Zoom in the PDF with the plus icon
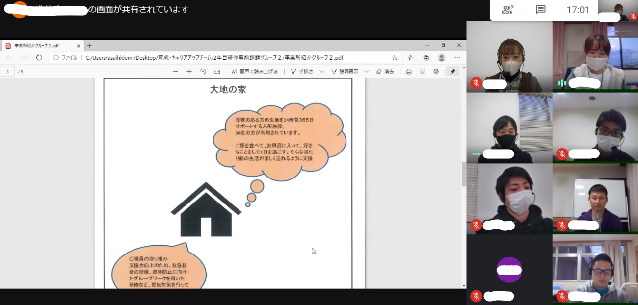This screenshot has width=638, height=305. coord(189,72)
